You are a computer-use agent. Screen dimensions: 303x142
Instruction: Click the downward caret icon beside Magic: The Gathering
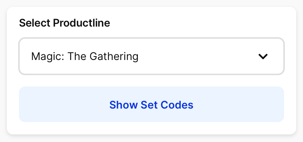click(x=263, y=56)
